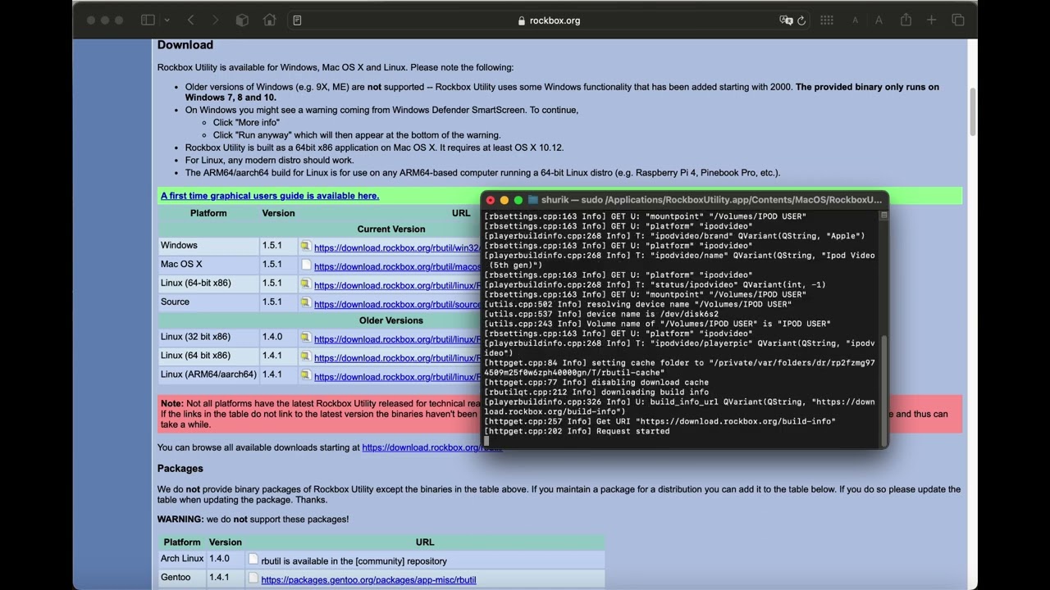Select the 'Current Version' table heading
1050x590 pixels.
point(391,229)
